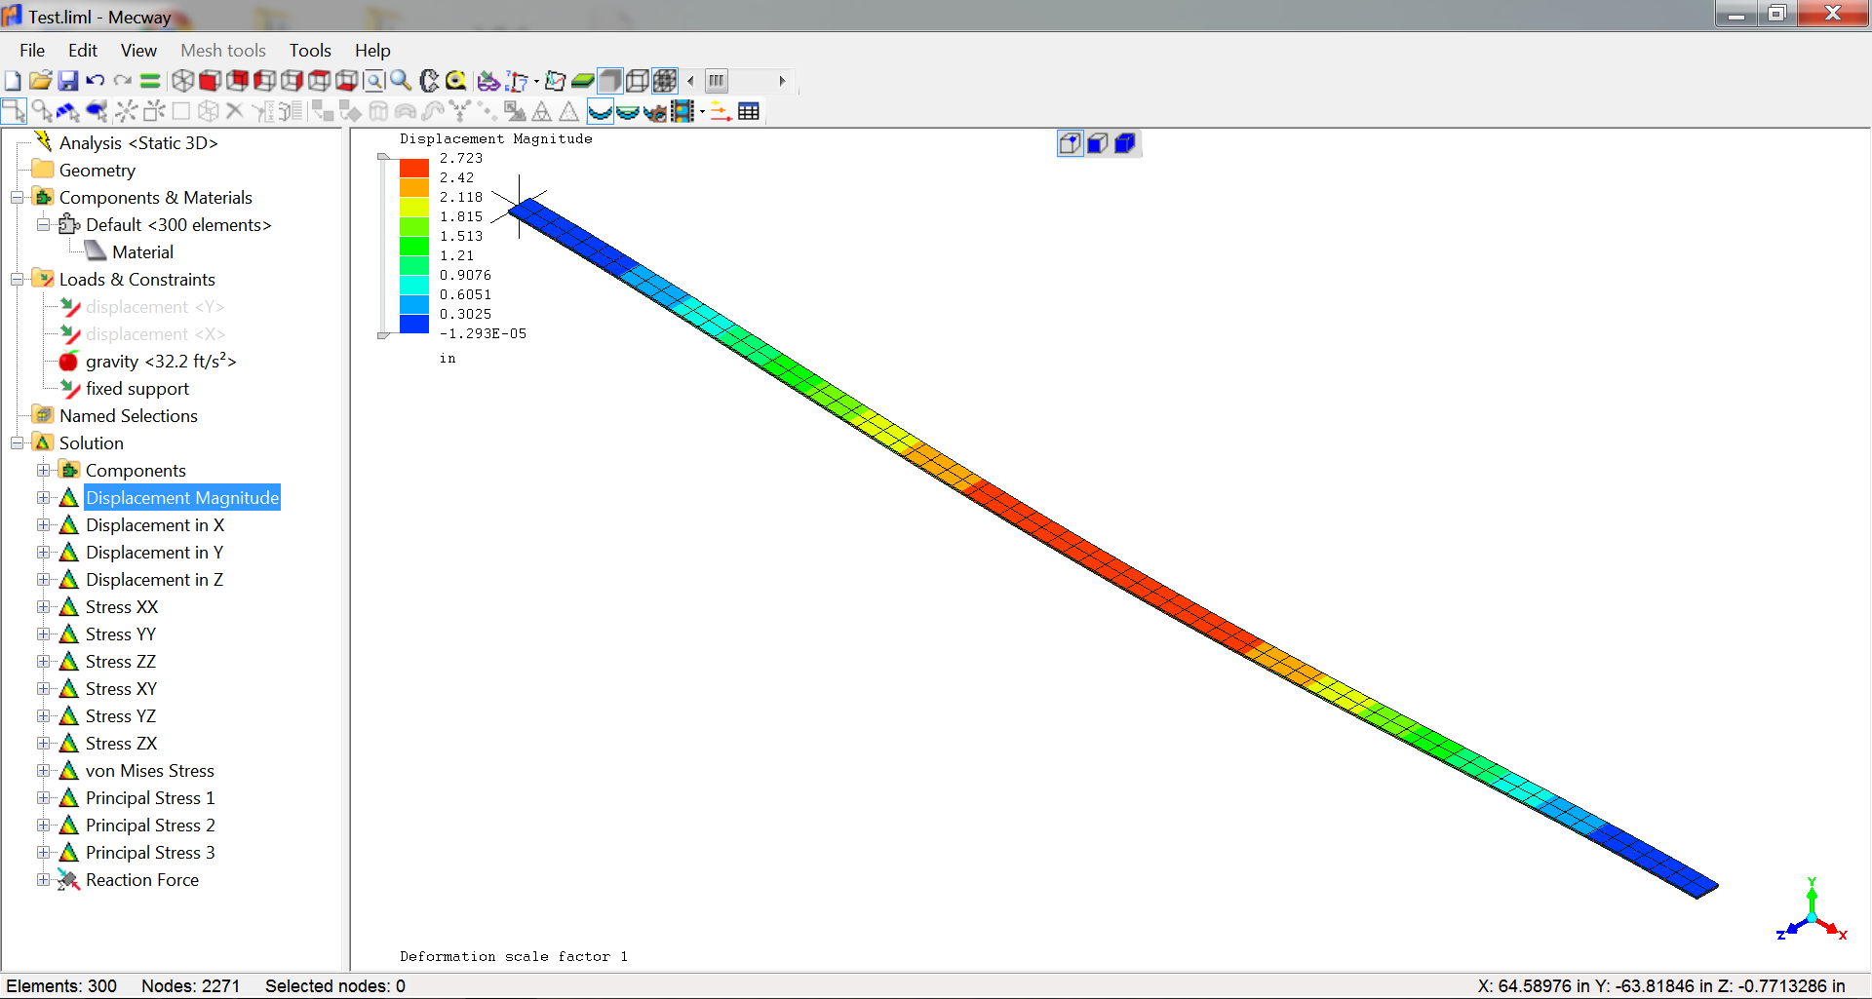Open the Tools menu

310,51
